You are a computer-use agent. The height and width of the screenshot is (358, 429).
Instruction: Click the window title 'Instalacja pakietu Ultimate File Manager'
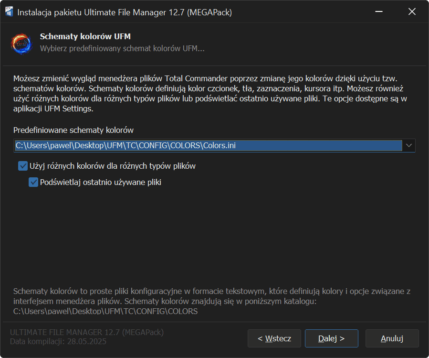(125, 12)
